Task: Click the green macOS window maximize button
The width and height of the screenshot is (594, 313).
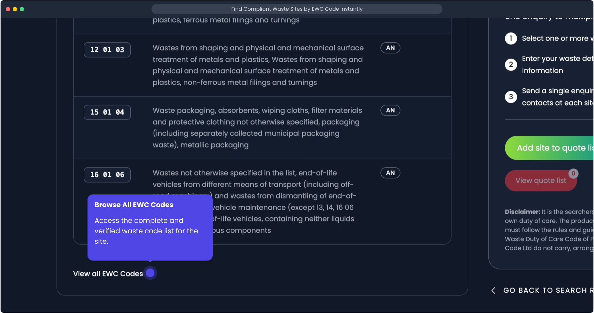Action: (22, 9)
